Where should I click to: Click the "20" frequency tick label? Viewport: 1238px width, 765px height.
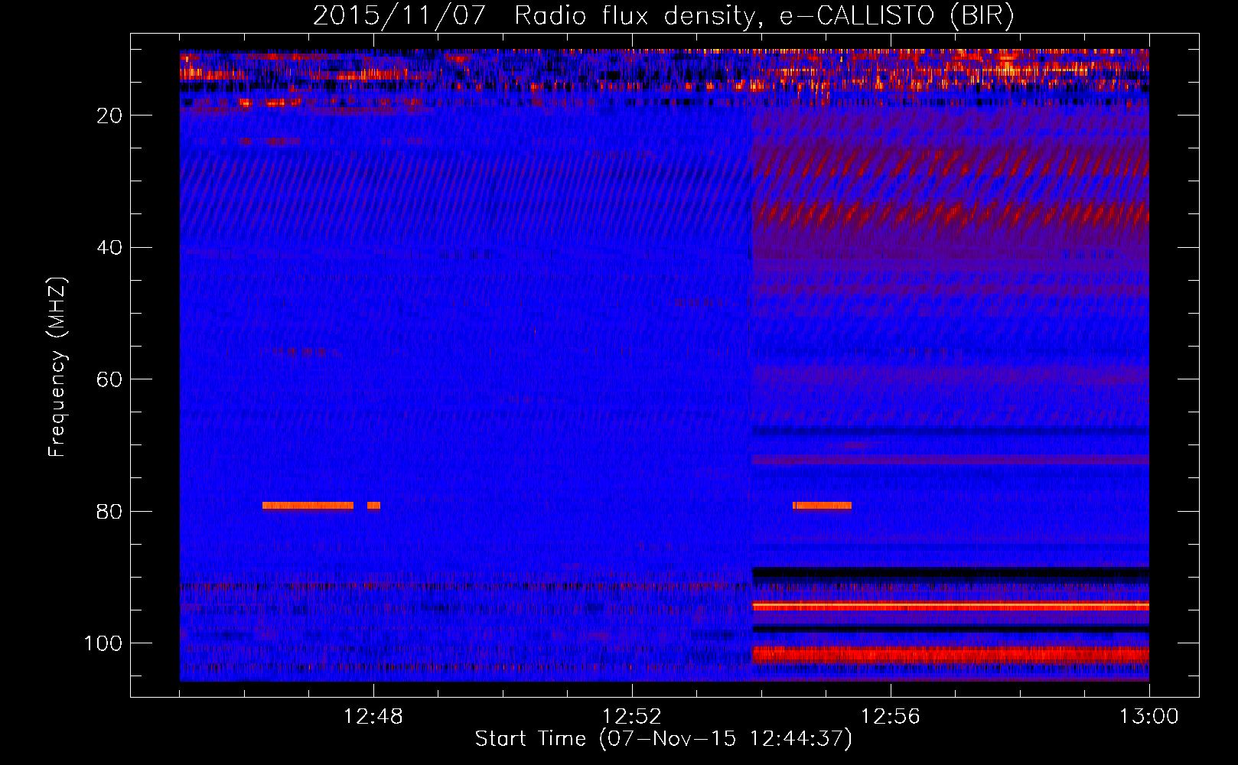109,116
